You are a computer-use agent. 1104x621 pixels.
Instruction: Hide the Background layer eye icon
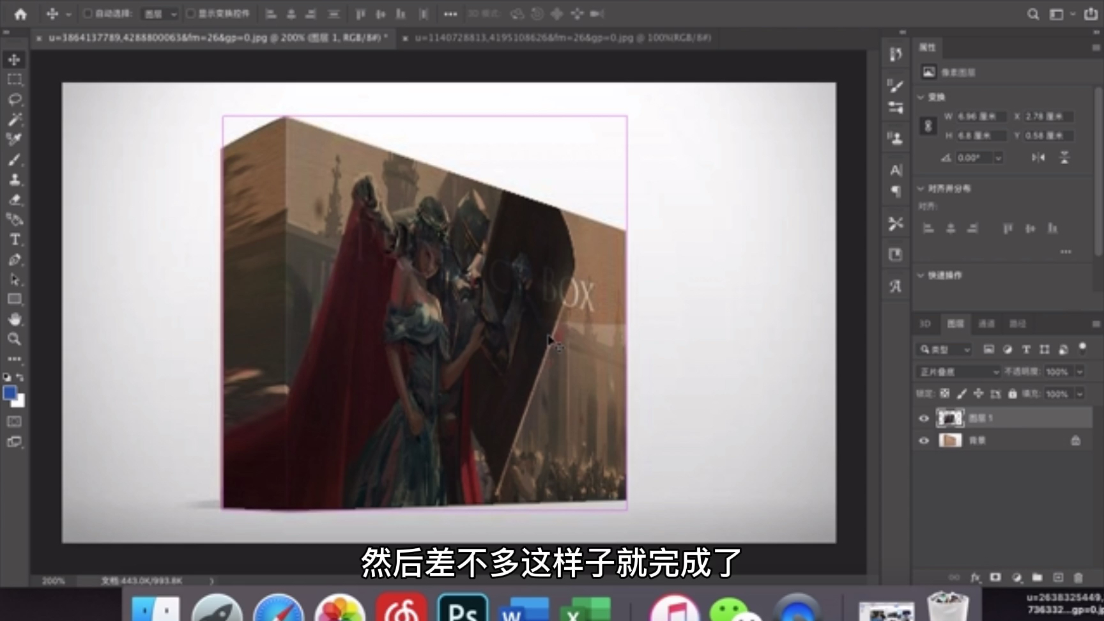coord(924,441)
